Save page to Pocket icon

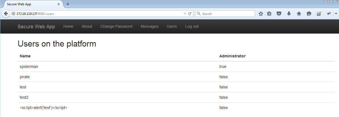coord(279,14)
